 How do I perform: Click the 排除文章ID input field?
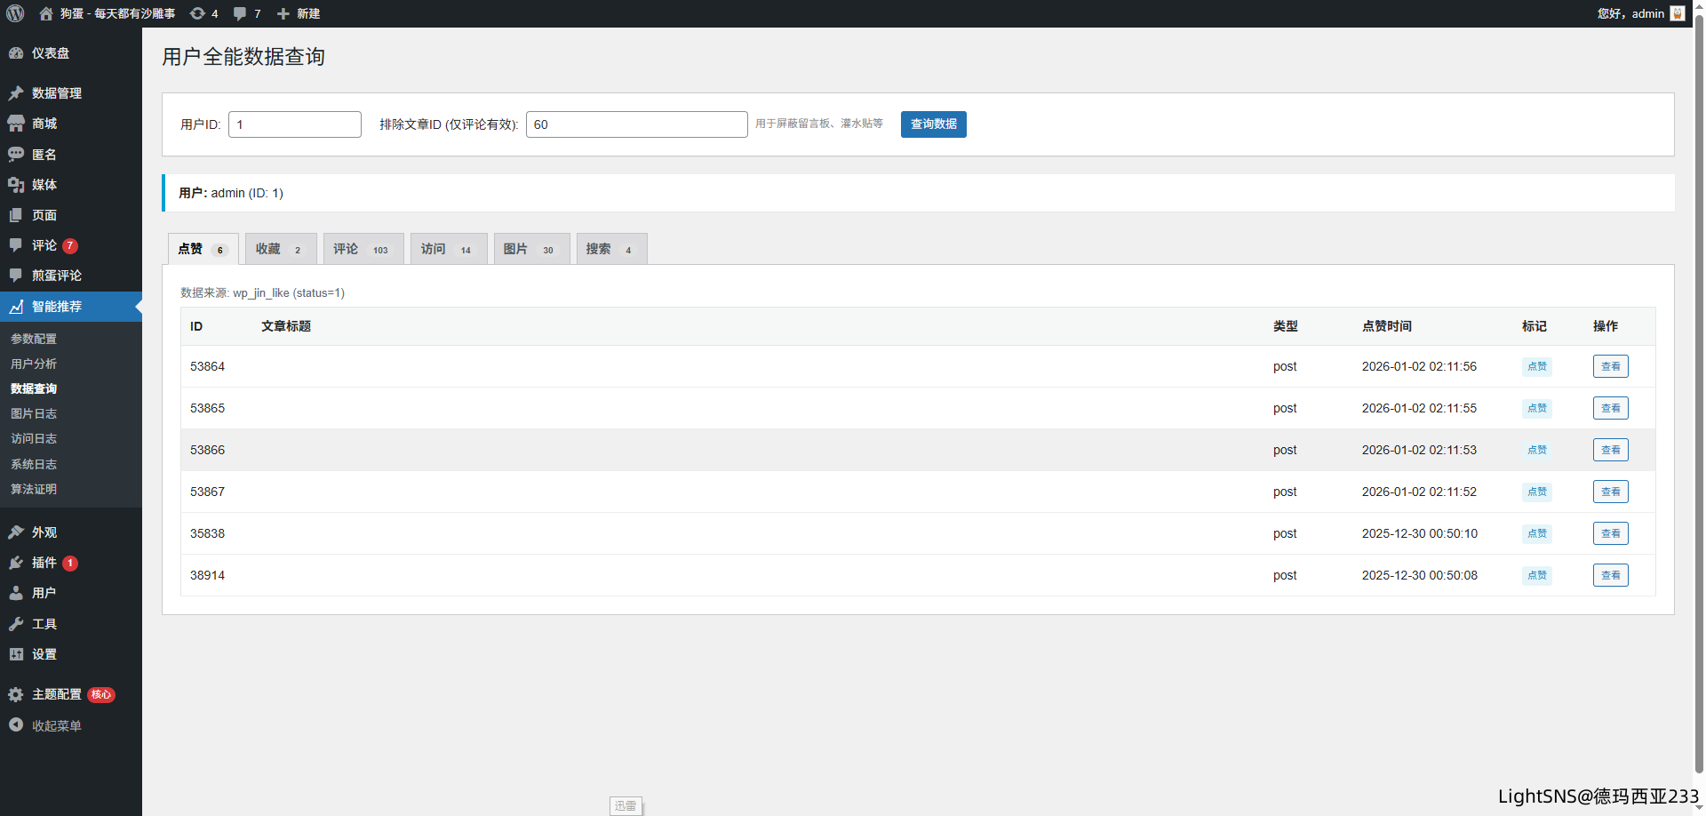coord(636,124)
